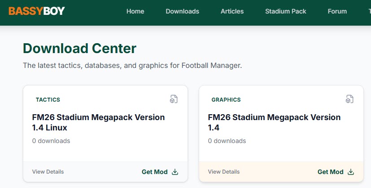Go to the Downloads nav item

click(x=182, y=11)
